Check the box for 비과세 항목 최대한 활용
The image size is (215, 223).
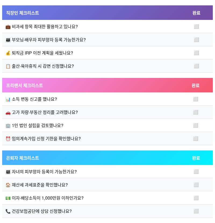click(x=196, y=27)
